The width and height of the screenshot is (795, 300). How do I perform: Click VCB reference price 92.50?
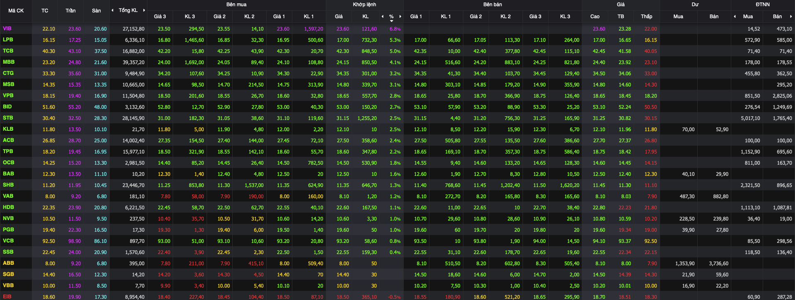click(48, 241)
